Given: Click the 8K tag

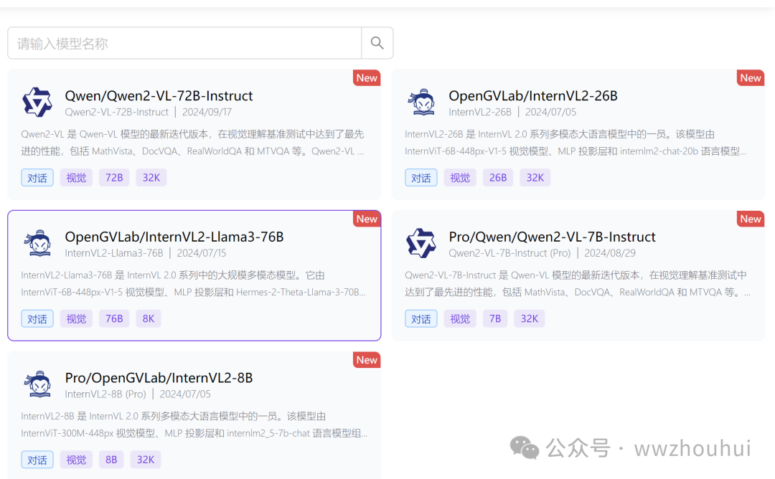Looking at the screenshot, I should point(149,319).
